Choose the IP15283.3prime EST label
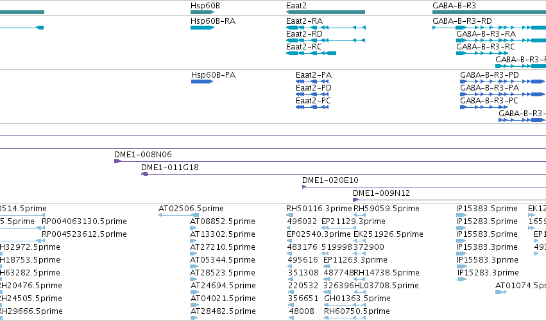546x321 pixels. (488, 273)
